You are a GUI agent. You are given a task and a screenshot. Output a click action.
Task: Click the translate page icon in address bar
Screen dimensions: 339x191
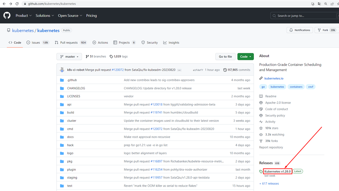(319, 4)
